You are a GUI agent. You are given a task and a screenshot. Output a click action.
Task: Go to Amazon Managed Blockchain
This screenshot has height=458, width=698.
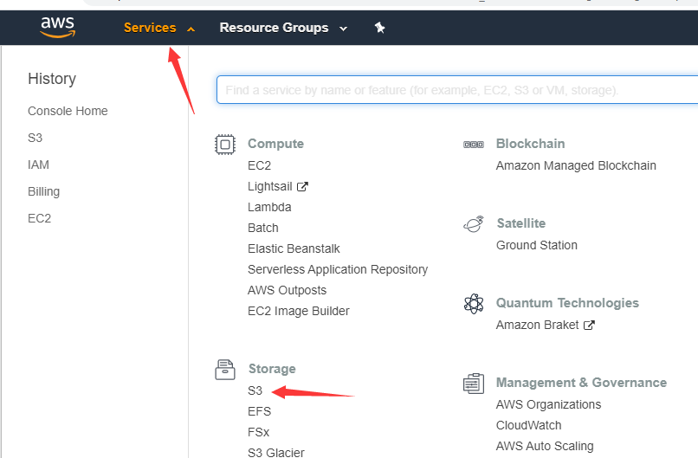(x=576, y=165)
